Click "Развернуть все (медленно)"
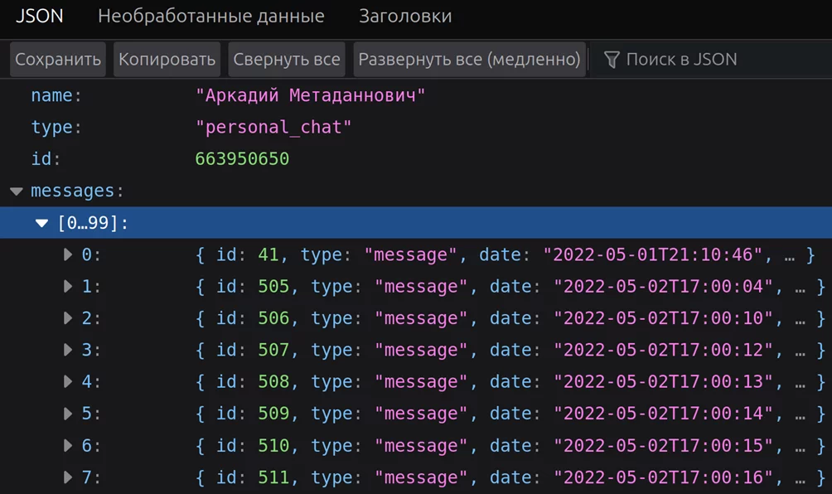Screen dimensions: 832x494 tap(468, 59)
